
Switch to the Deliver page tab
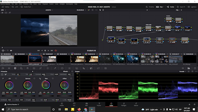tap(136, 104)
